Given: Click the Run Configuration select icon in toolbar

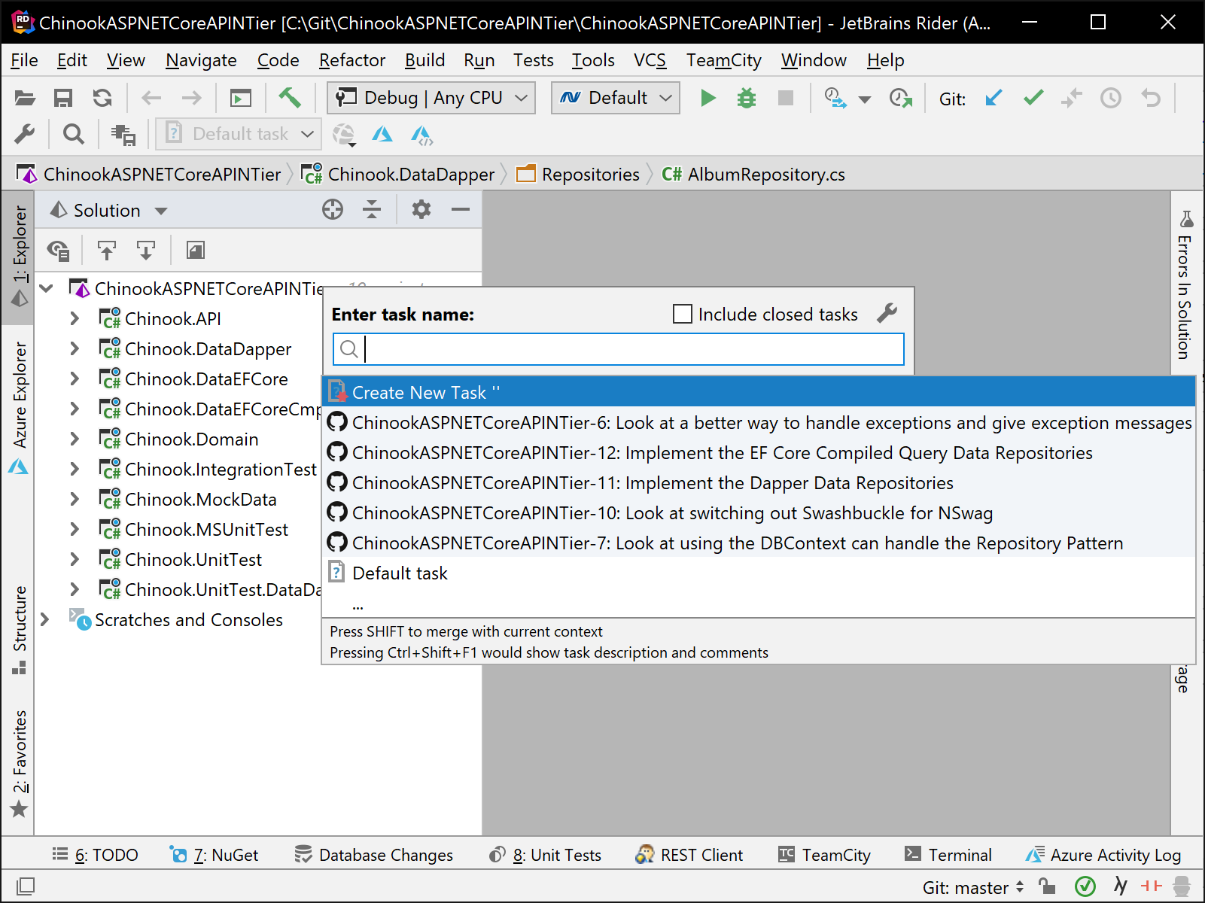Looking at the screenshot, I should point(241,98).
